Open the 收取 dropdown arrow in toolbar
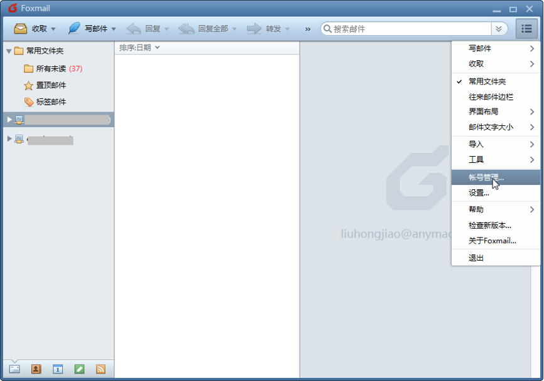 click(x=53, y=29)
